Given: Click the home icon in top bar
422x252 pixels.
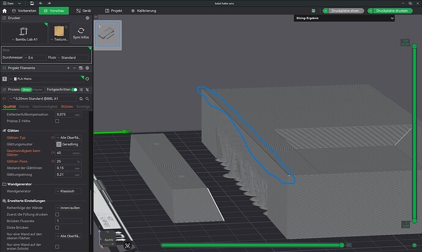Looking at the screenshot, I should [4, 11].
